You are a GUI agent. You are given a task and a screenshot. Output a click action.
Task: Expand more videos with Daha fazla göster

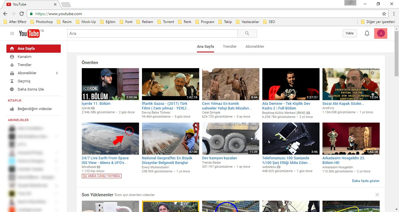366,181
